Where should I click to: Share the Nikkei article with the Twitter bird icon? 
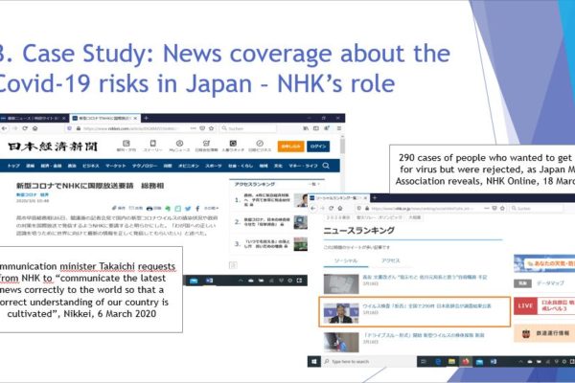point(188,208)
